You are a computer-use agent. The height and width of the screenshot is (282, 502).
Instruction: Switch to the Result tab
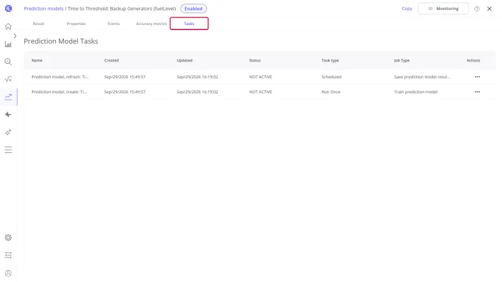point(38,24)
